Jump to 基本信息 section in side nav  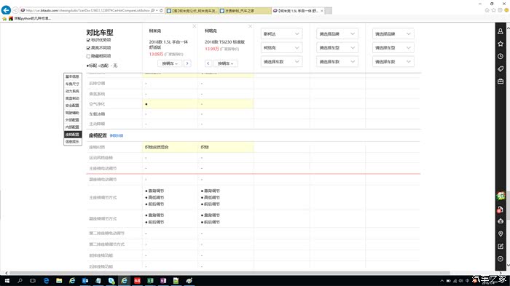[72, 76]
